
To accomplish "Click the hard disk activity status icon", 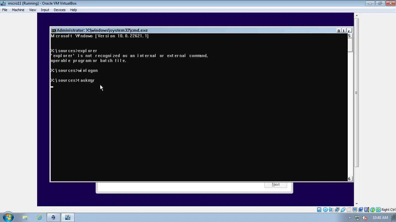I will coord(319,210).
